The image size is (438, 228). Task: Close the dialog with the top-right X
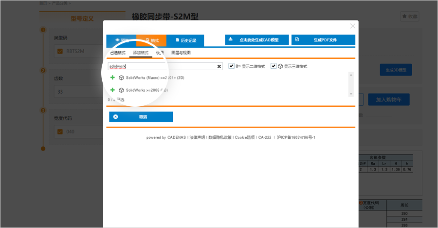pos(353,26)
